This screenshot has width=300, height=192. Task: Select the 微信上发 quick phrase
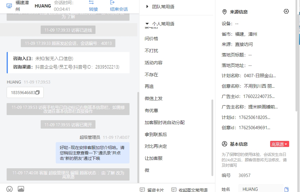[154, 99]
